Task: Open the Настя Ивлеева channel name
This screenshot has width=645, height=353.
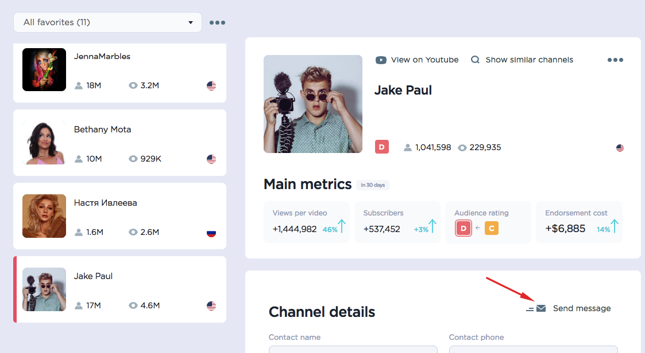Action: [x=105, y=203]
